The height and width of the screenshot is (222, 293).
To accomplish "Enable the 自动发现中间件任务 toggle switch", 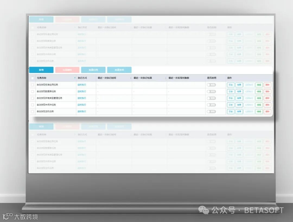I will click(x=211, y=105).
